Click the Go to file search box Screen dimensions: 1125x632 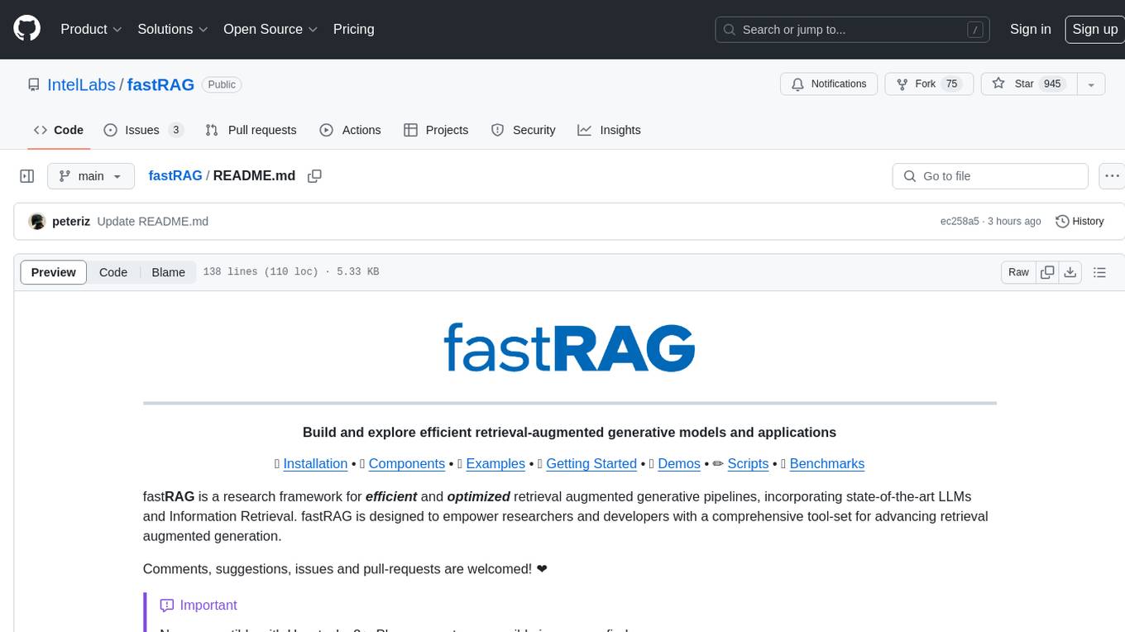[990, 176]
